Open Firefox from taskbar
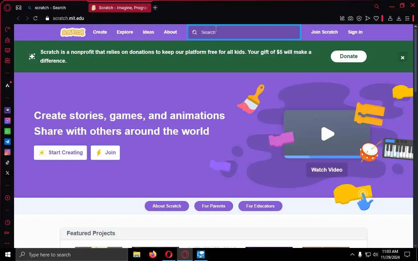This screenshot has height=261, width=418. 153,254
